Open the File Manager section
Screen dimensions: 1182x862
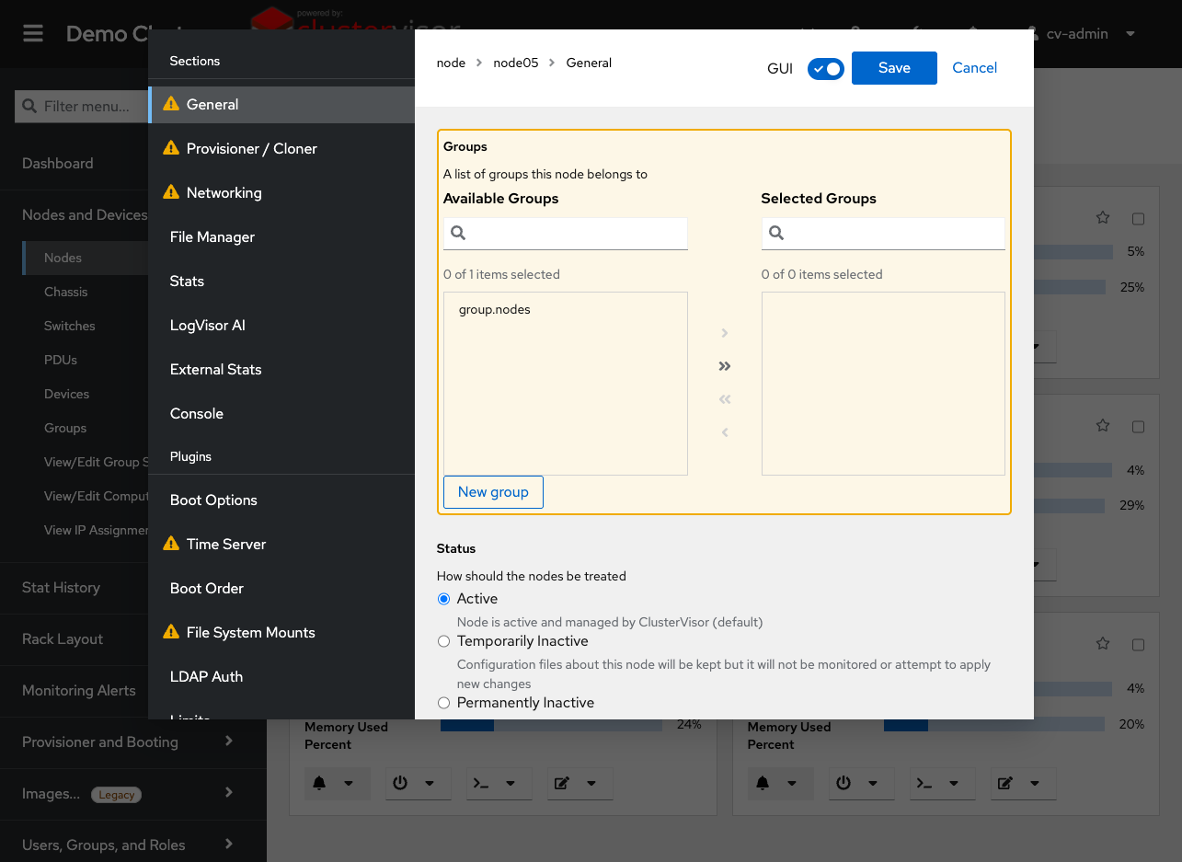(x=281, y=236)
